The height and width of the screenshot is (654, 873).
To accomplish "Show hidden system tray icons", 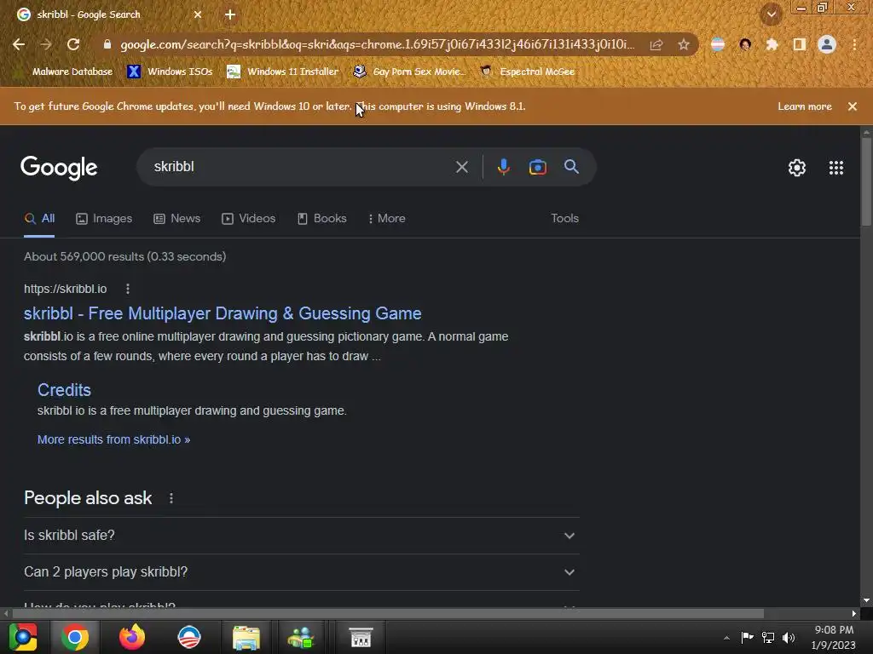I will pos(726,638).
